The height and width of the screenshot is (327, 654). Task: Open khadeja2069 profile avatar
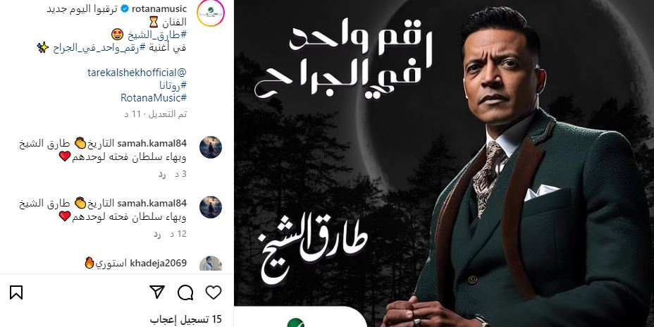210,264
